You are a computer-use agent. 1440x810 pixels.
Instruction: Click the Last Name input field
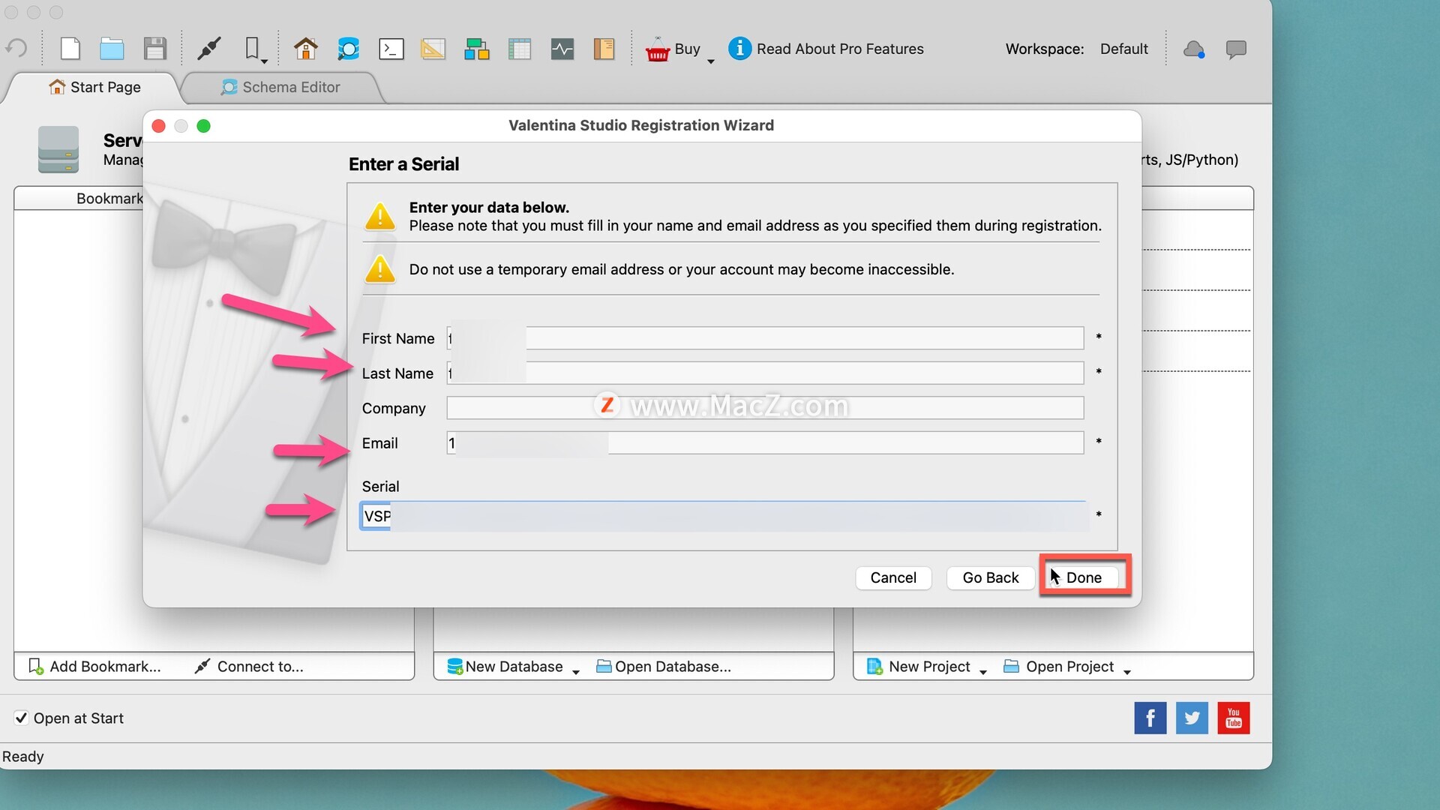pyautogui.click(x=765, y=373)
